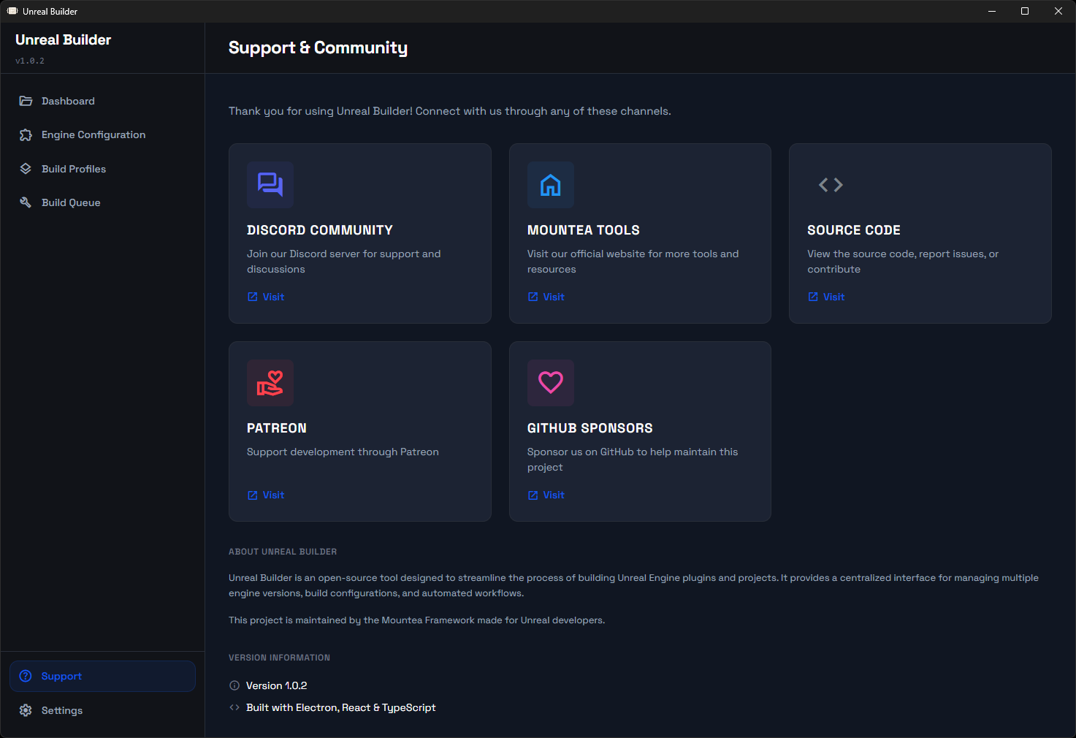Click the Build Queue wrench icon
The image size is (1076, 738).
[26, 202]
